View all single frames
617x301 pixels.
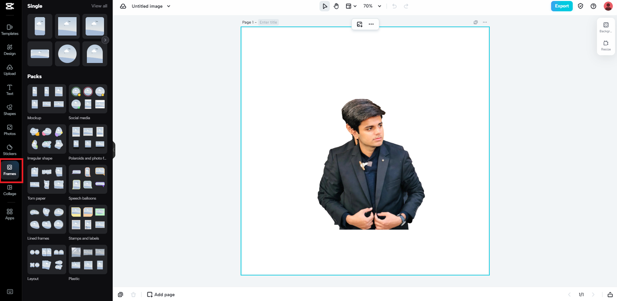pyautogui.click(x=99, y=6)
